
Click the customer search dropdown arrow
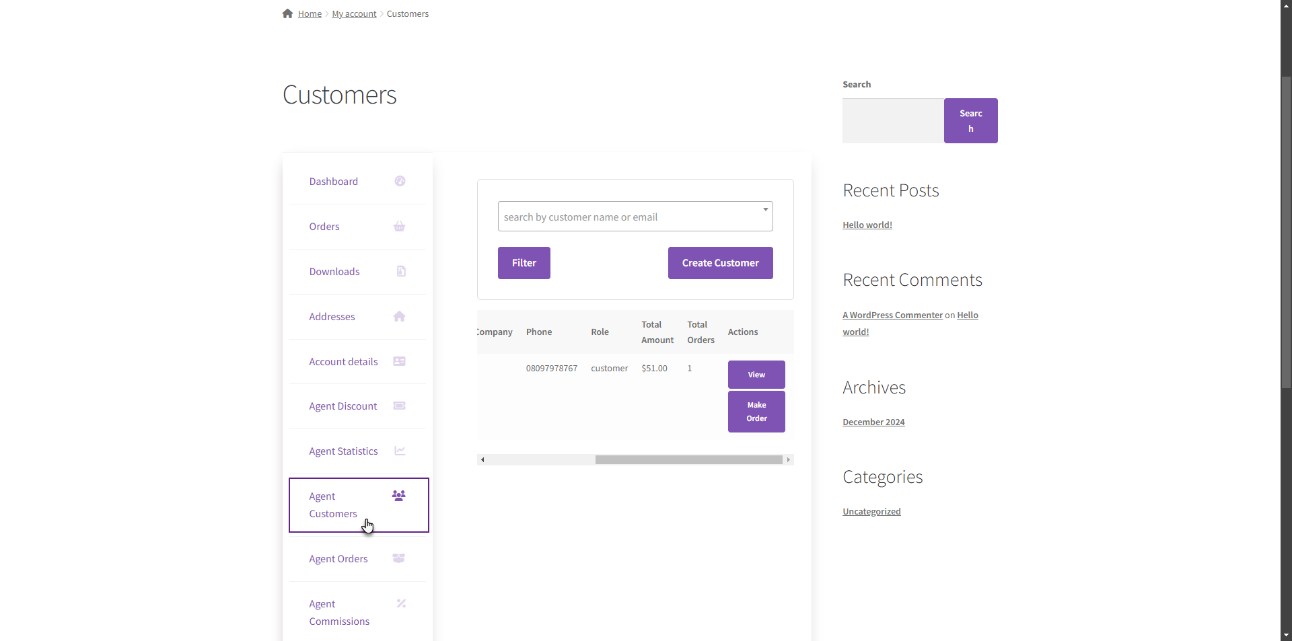click(765, 209)
